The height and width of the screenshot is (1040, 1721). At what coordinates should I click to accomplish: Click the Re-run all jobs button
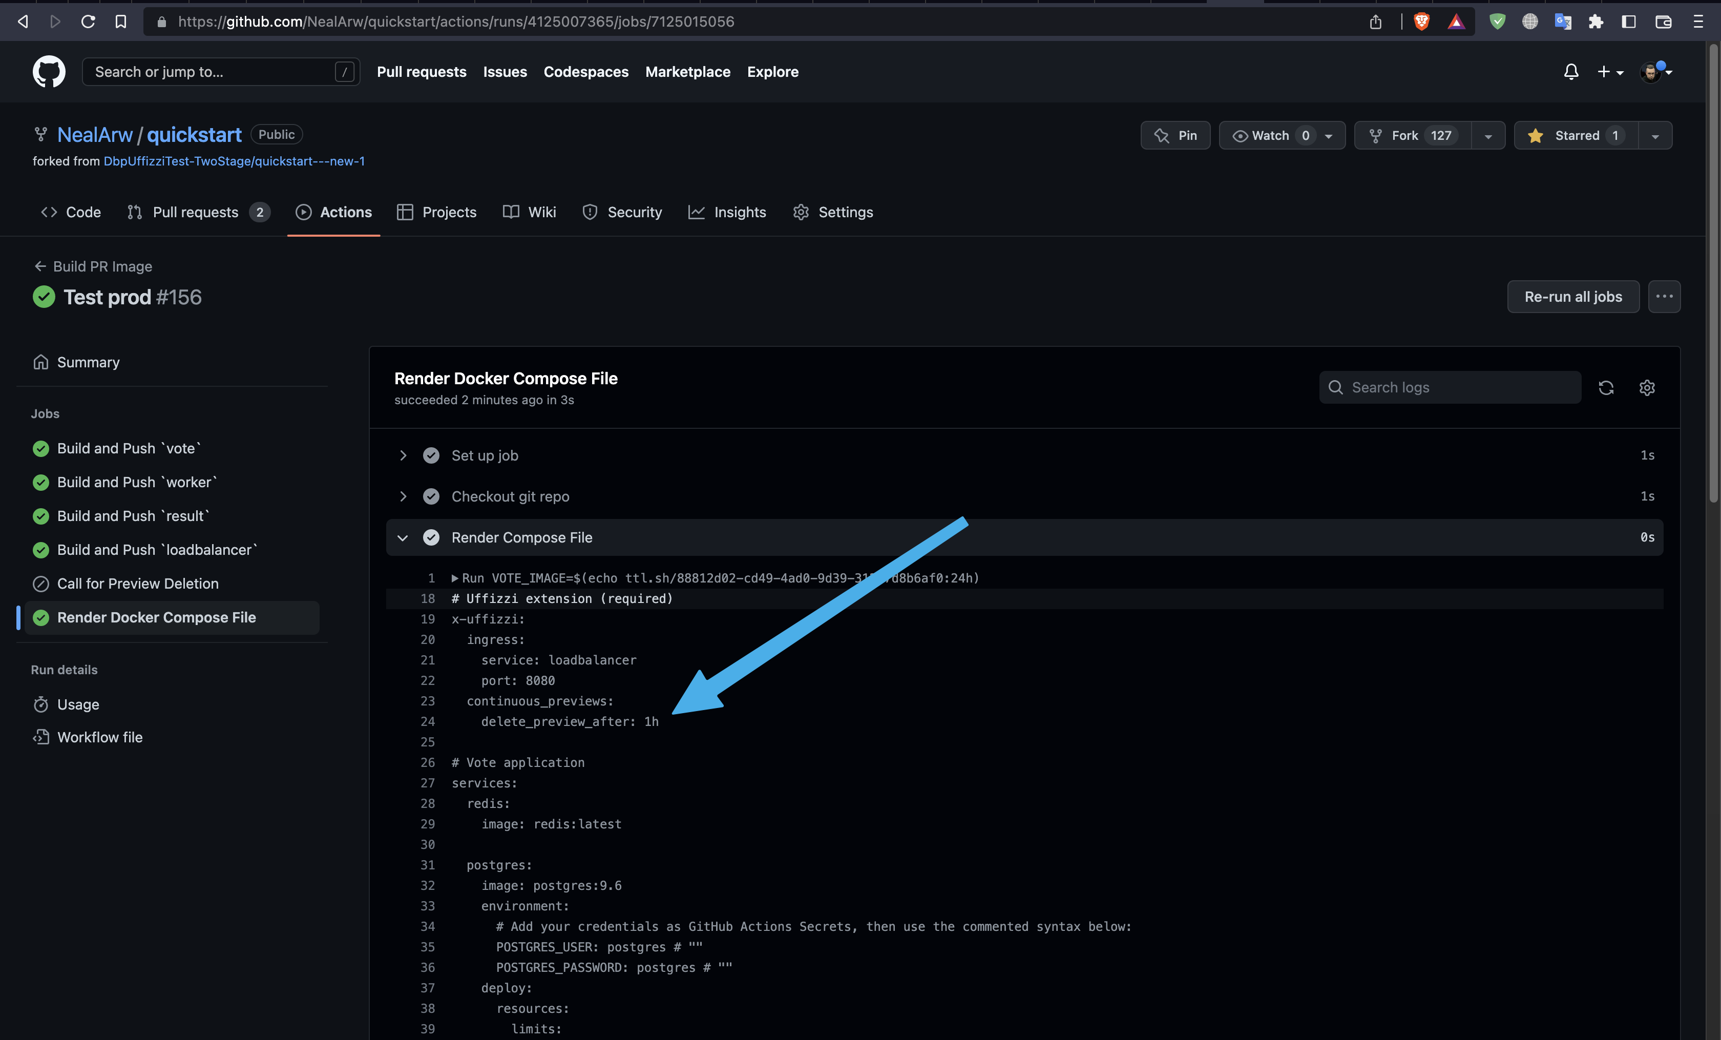[1573, 296]
